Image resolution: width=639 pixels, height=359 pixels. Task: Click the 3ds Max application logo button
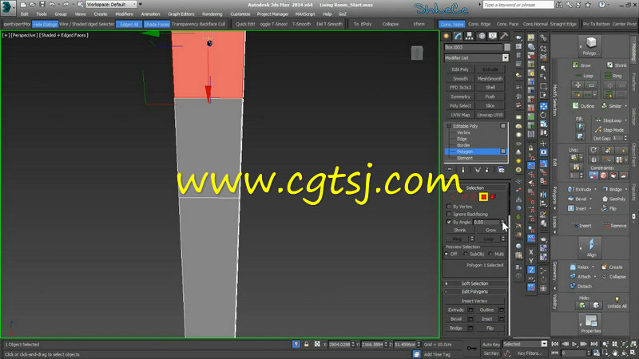[x=7, y=7]
